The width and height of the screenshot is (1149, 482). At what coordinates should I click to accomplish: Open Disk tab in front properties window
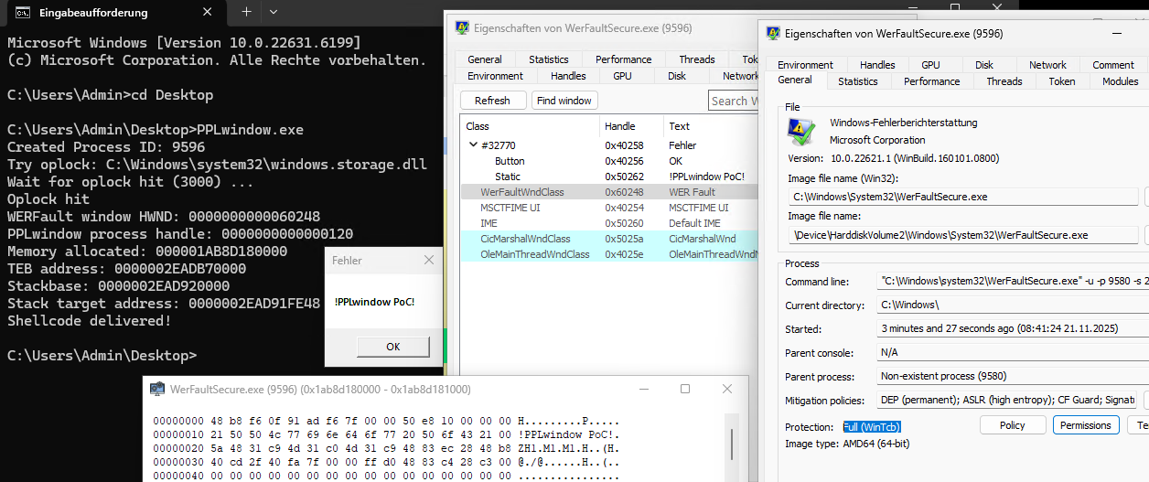tap(984, 65)
